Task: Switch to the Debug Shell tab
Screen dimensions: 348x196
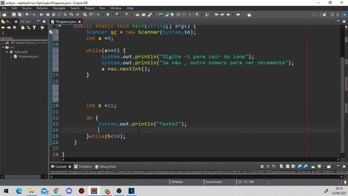Action: tap(105, 167)
